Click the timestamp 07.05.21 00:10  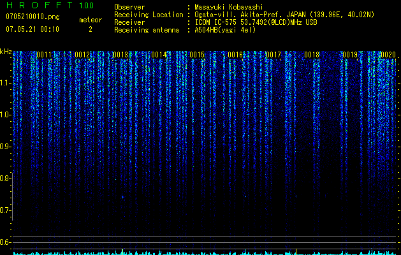33,29
